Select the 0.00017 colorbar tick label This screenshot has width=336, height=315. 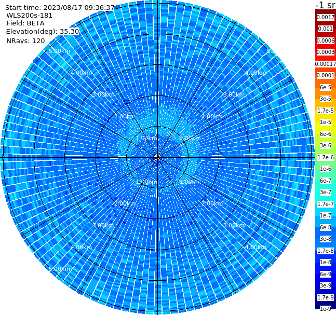326,64
